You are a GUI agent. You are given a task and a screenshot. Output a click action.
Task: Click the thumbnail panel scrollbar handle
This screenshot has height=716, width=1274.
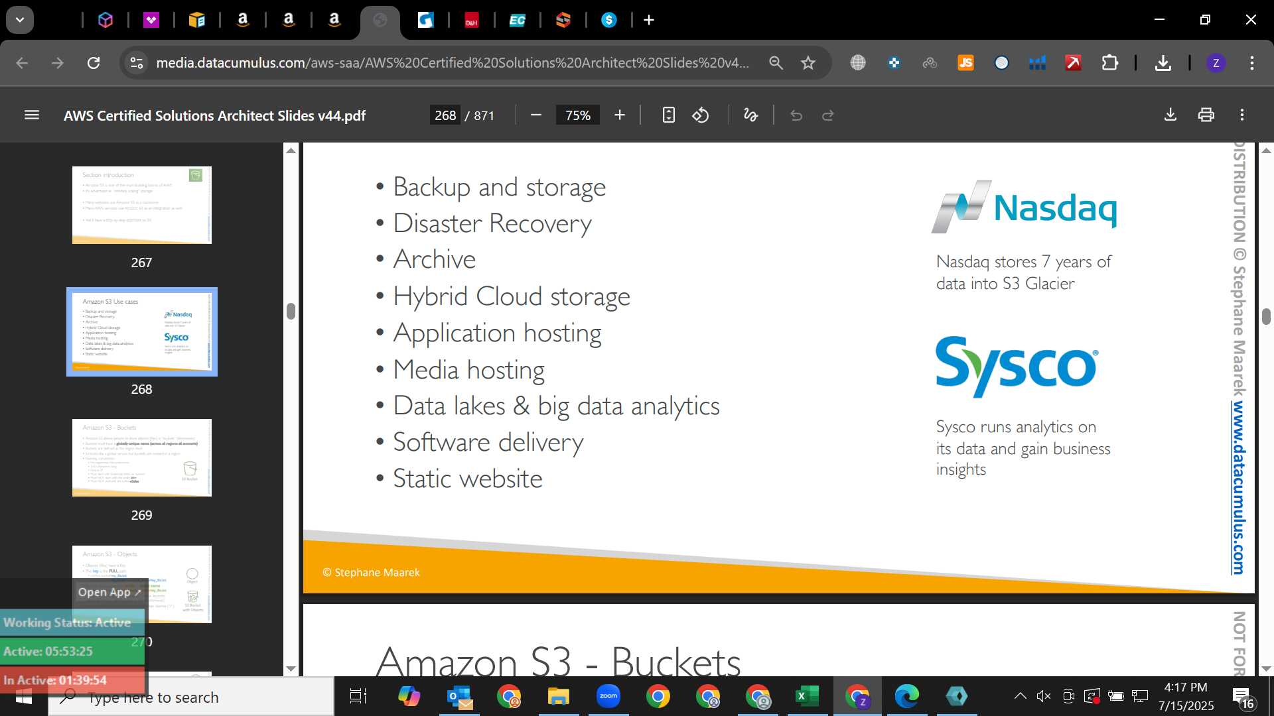click(291, 311)
